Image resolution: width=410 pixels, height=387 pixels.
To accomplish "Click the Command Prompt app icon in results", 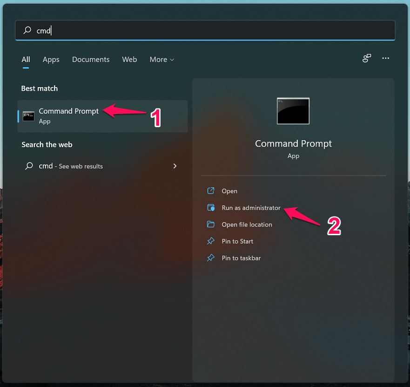I will [x=28, y=116].
